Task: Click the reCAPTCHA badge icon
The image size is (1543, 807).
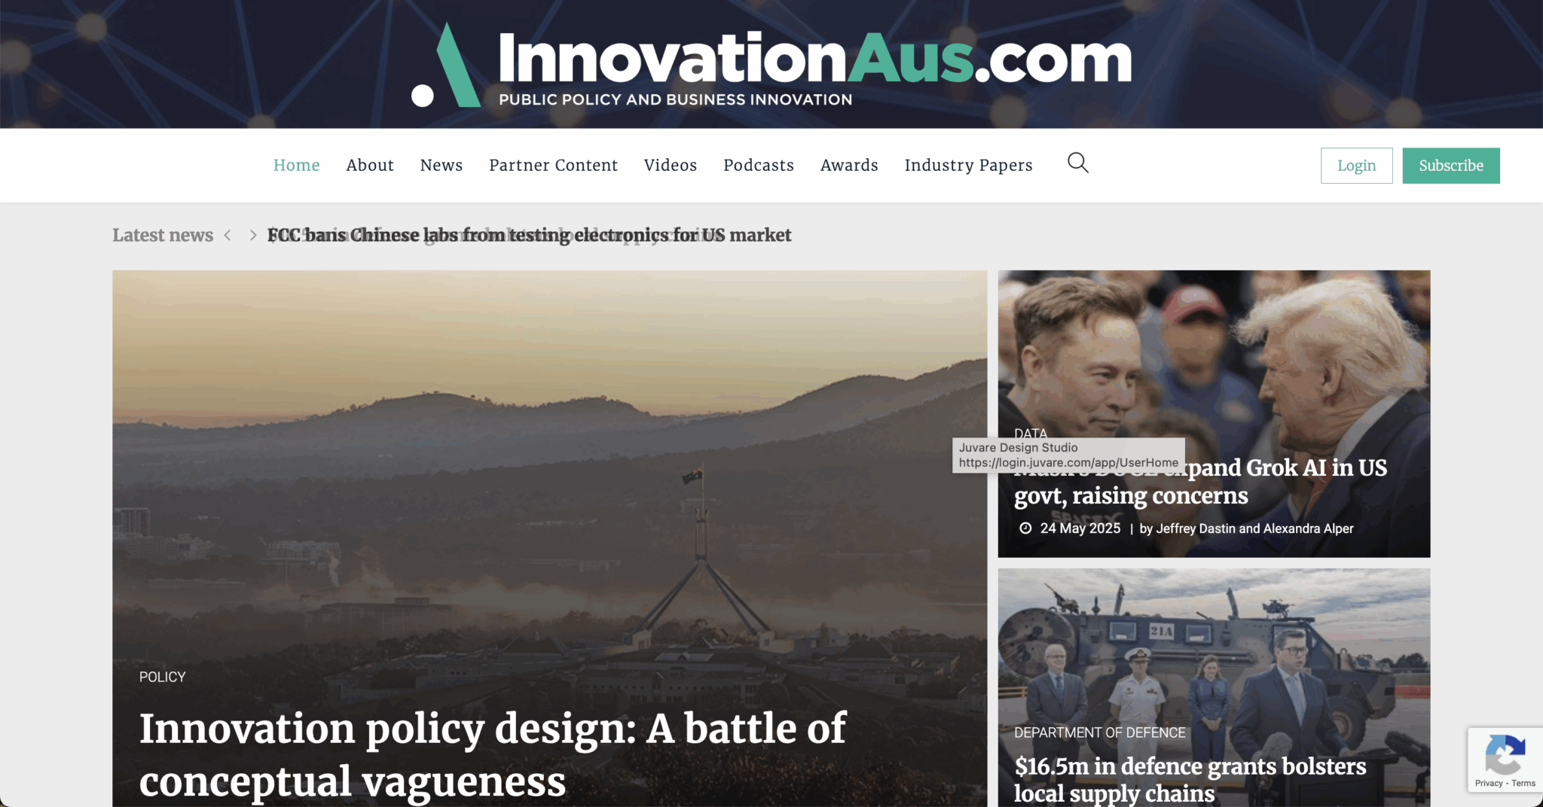Action: [1505, 754]
